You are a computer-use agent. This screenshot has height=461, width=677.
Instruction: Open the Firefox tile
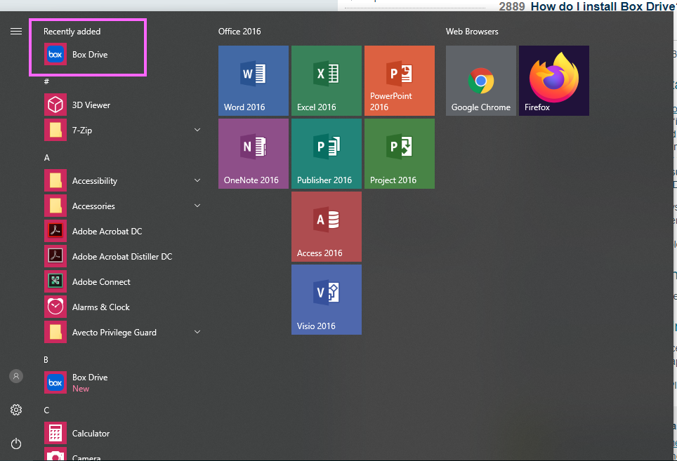(x=554, y=81)
